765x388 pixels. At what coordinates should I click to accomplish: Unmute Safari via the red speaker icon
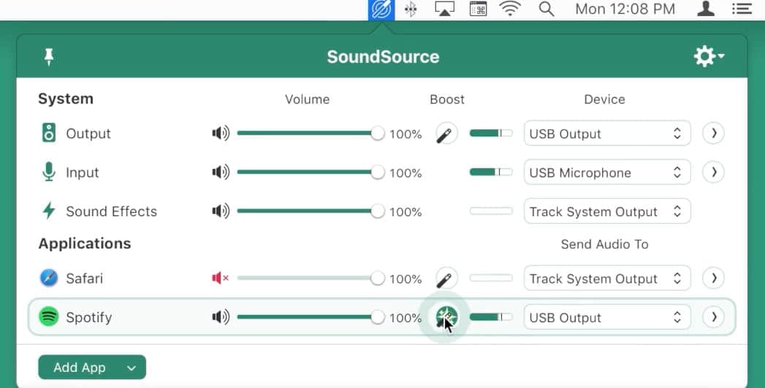(x=221, y=278)
